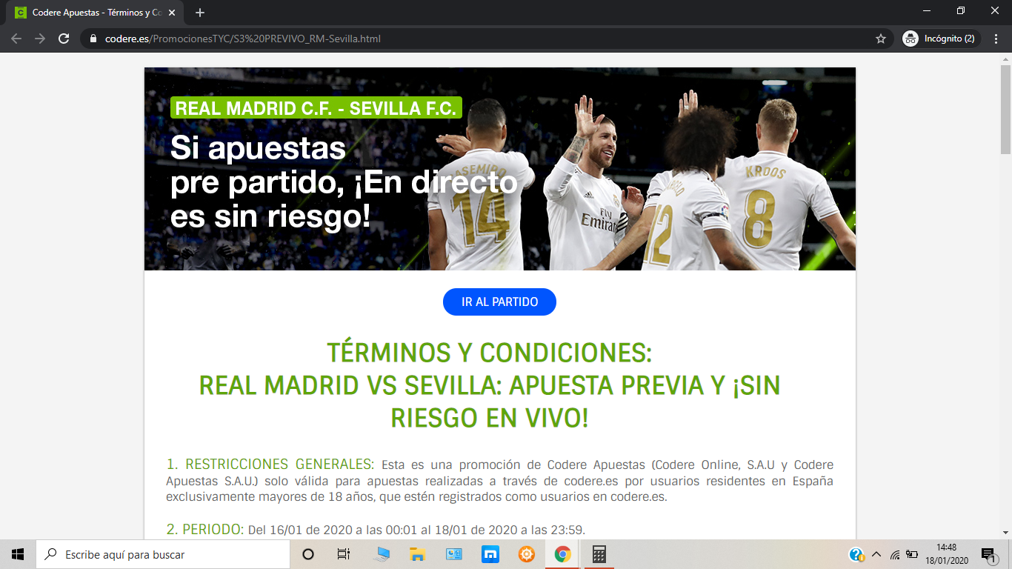The height and width of the screenshot is (569, 1012).
Task: Click the IR AL PARTIDO button
Action: point(499,302)
